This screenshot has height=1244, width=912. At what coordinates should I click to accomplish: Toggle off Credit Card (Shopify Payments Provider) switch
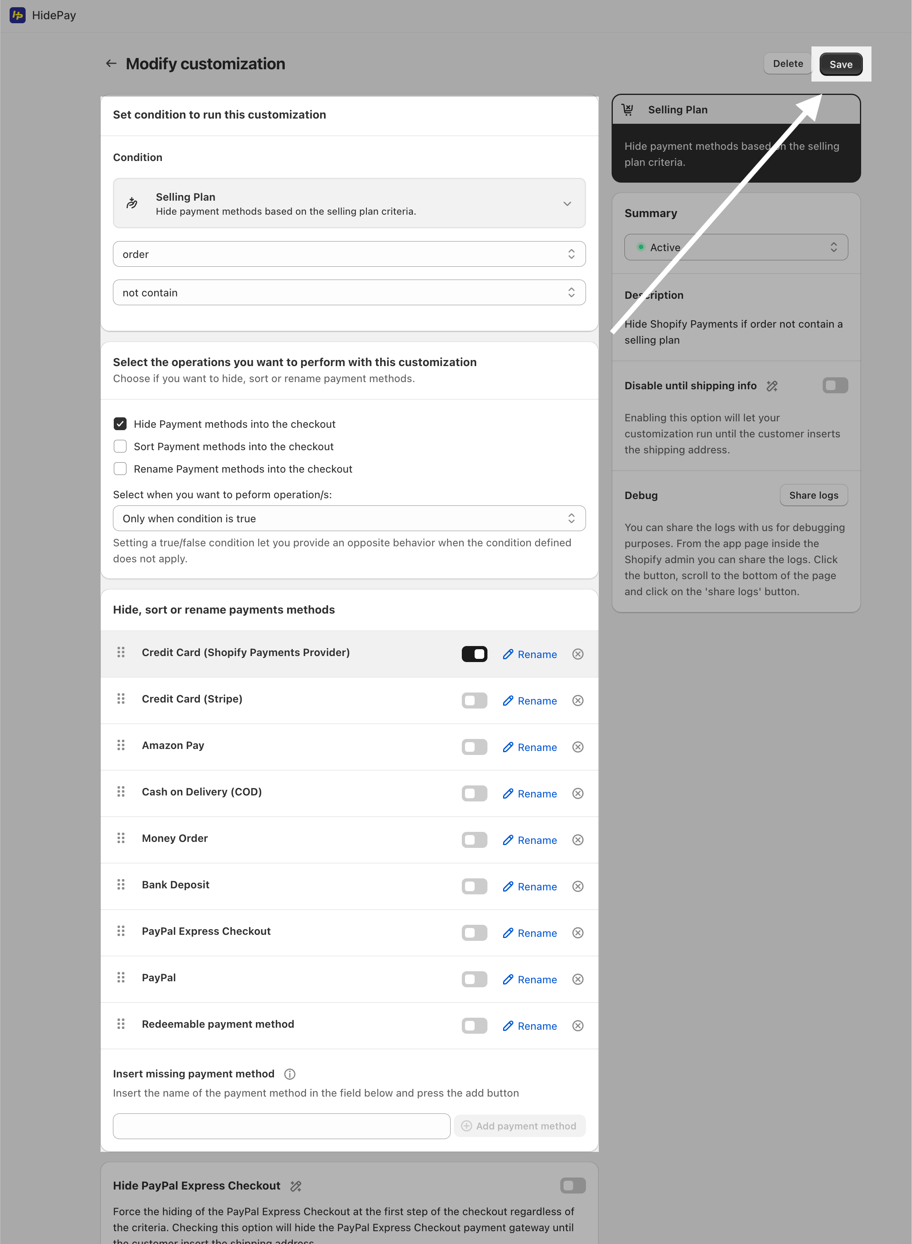click(x=474, y=654)
